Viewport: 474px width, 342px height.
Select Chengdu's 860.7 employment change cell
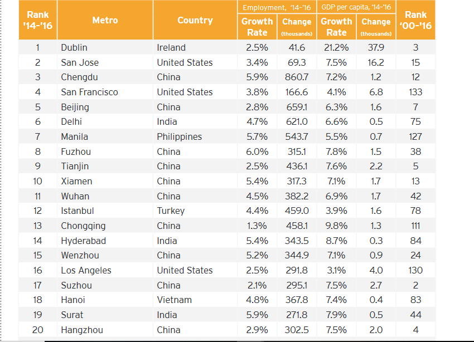point(297,77)
